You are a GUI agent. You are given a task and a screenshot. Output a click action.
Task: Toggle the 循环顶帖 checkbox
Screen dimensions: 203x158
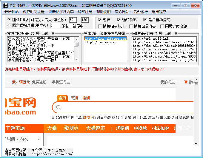pyautogui.click(x=119, y=20)
